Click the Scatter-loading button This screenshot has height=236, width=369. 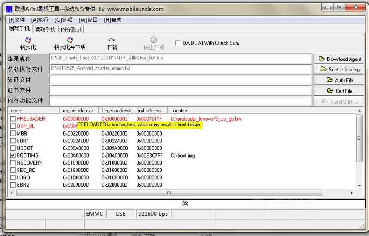coord(338,70)
